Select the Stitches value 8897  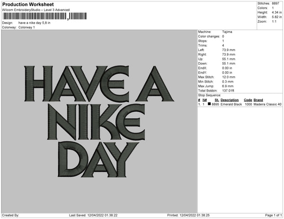pos(275,3)
